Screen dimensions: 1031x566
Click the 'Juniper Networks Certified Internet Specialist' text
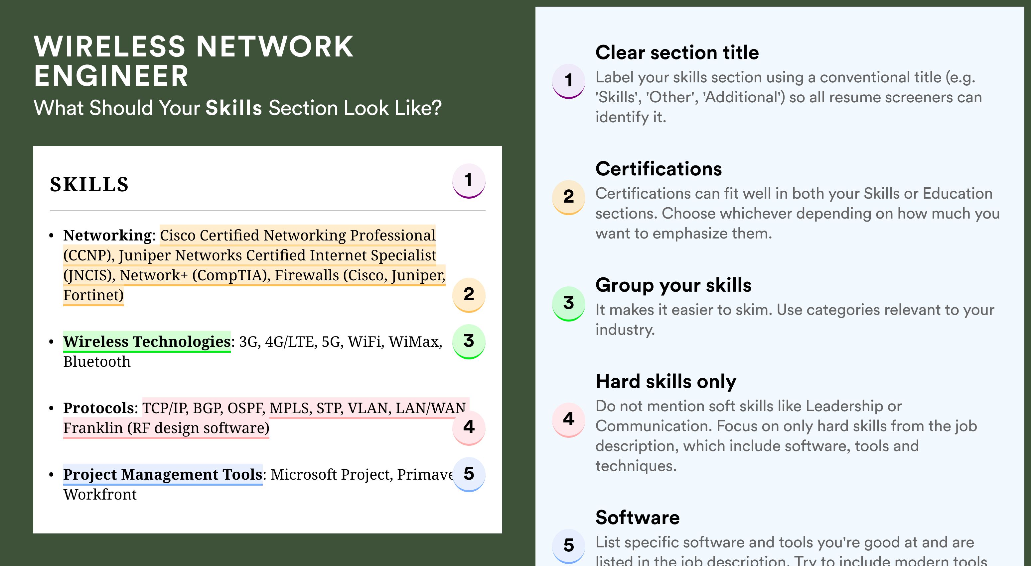coord(277,255)
